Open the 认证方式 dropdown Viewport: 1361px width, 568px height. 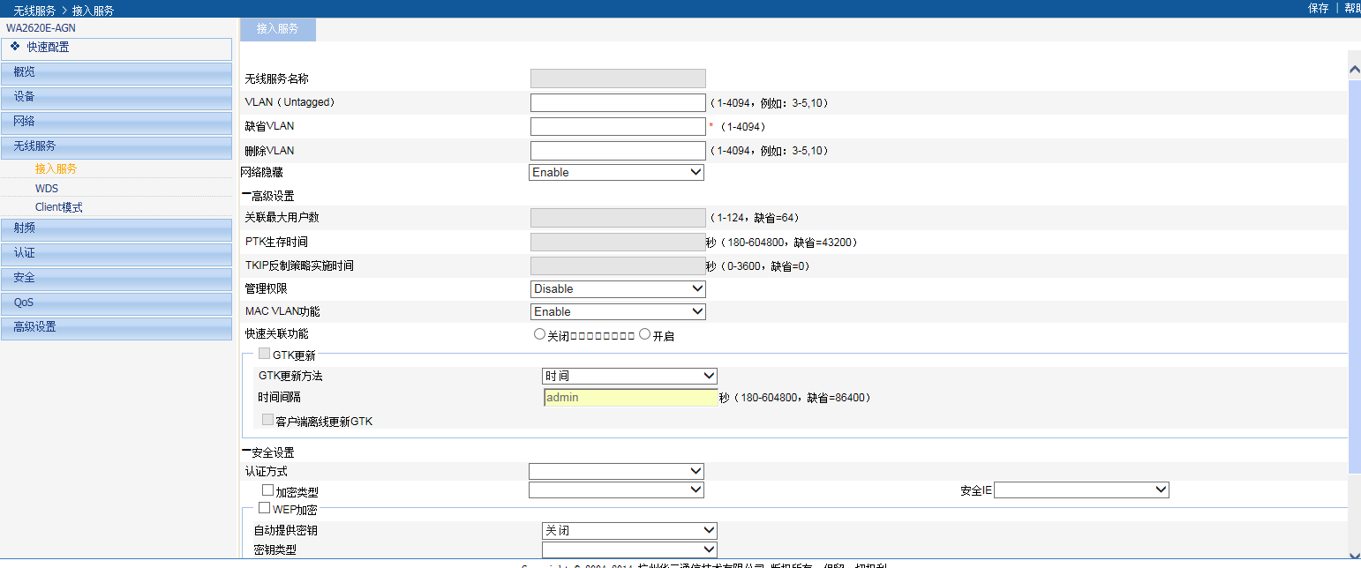click(x=617, y=472)
